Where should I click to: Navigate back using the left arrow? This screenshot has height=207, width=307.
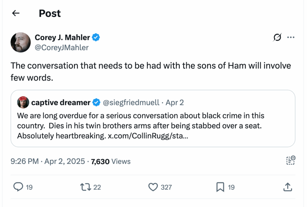[x=16, y=13]
